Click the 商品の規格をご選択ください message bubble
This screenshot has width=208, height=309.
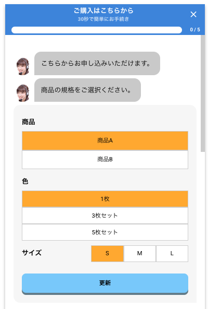point(87,90)
